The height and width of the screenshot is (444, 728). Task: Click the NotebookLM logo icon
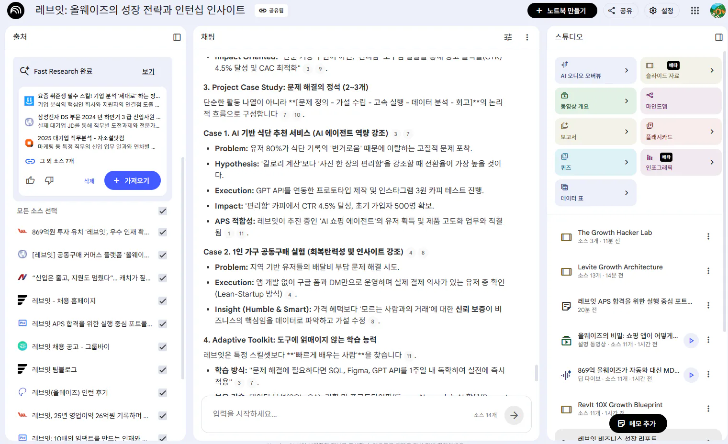click(16, 10)
